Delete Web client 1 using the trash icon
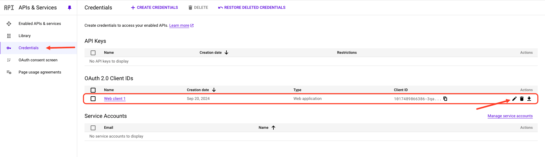Screen dimensions: 545x157 point(522,99)
